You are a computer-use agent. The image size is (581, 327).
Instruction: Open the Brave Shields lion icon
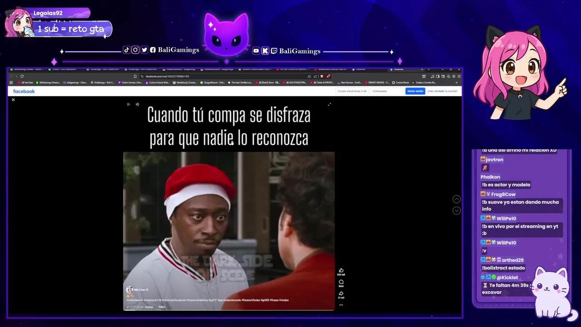322,76
